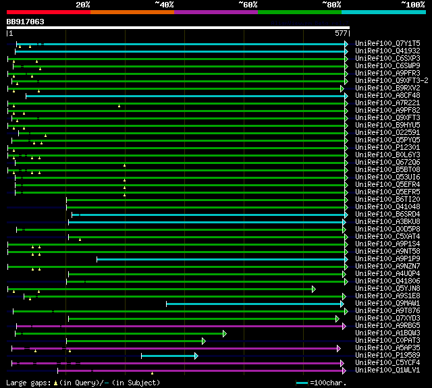Click the arrowhead ending the UniRef100_A1BQW3 bar

[x=225, y=334]
